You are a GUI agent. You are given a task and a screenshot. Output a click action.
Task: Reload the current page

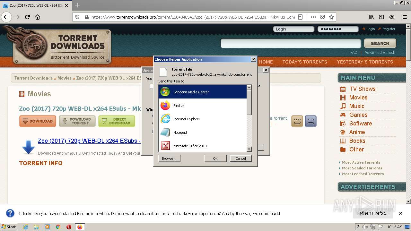click(x=27, y=17)
